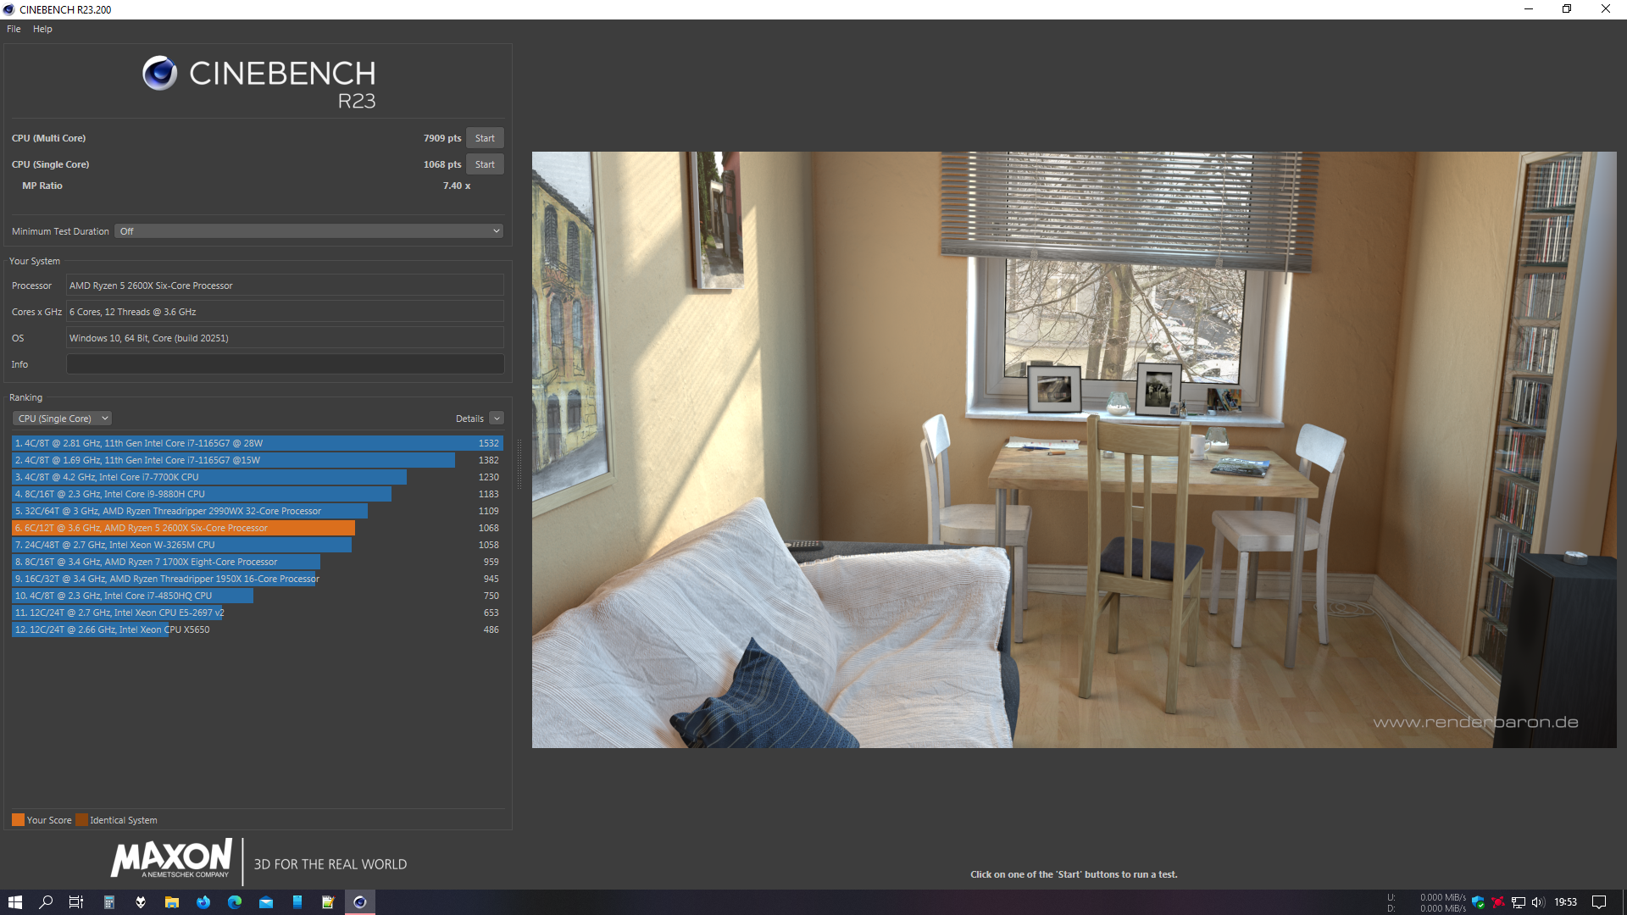Open the Mail app taskbar icon
This screenshot has width=1627, height=915.
pyautogui.click(x=266, y=902)
